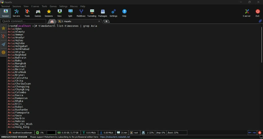263x139 pixels.
Task: Click the Asia/Hong_Kong line
Action: pyautogui.click(x=19, y=127)
